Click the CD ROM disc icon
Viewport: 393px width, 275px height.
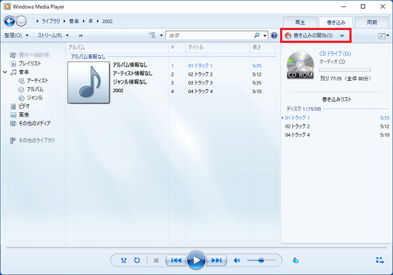[x=300, y=64]
